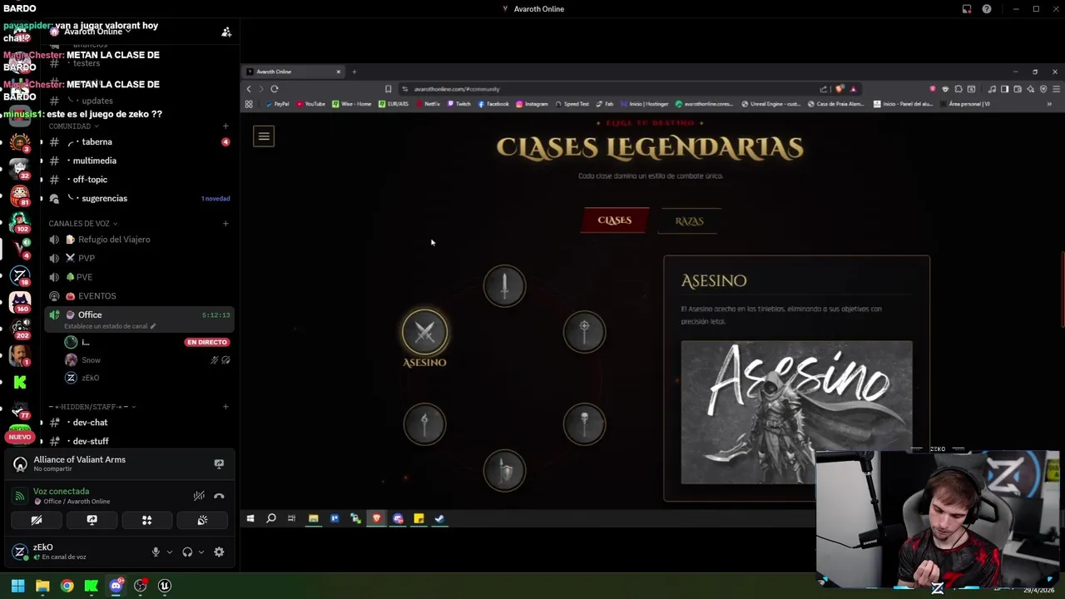Set a channel status under Office

point(110,326)
